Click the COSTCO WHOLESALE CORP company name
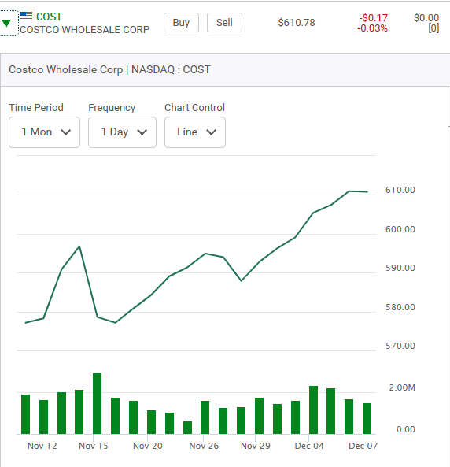The height and width of the screenshot is (467, 450). [84, 30]
